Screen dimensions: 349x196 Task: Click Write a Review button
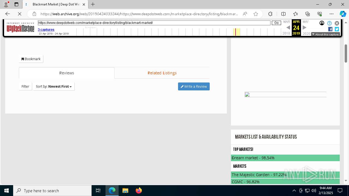[194, 86]
